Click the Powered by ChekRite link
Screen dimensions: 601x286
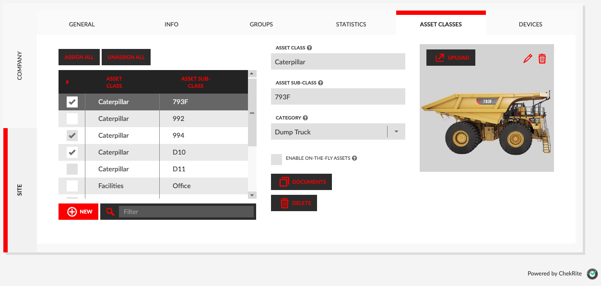554,274
